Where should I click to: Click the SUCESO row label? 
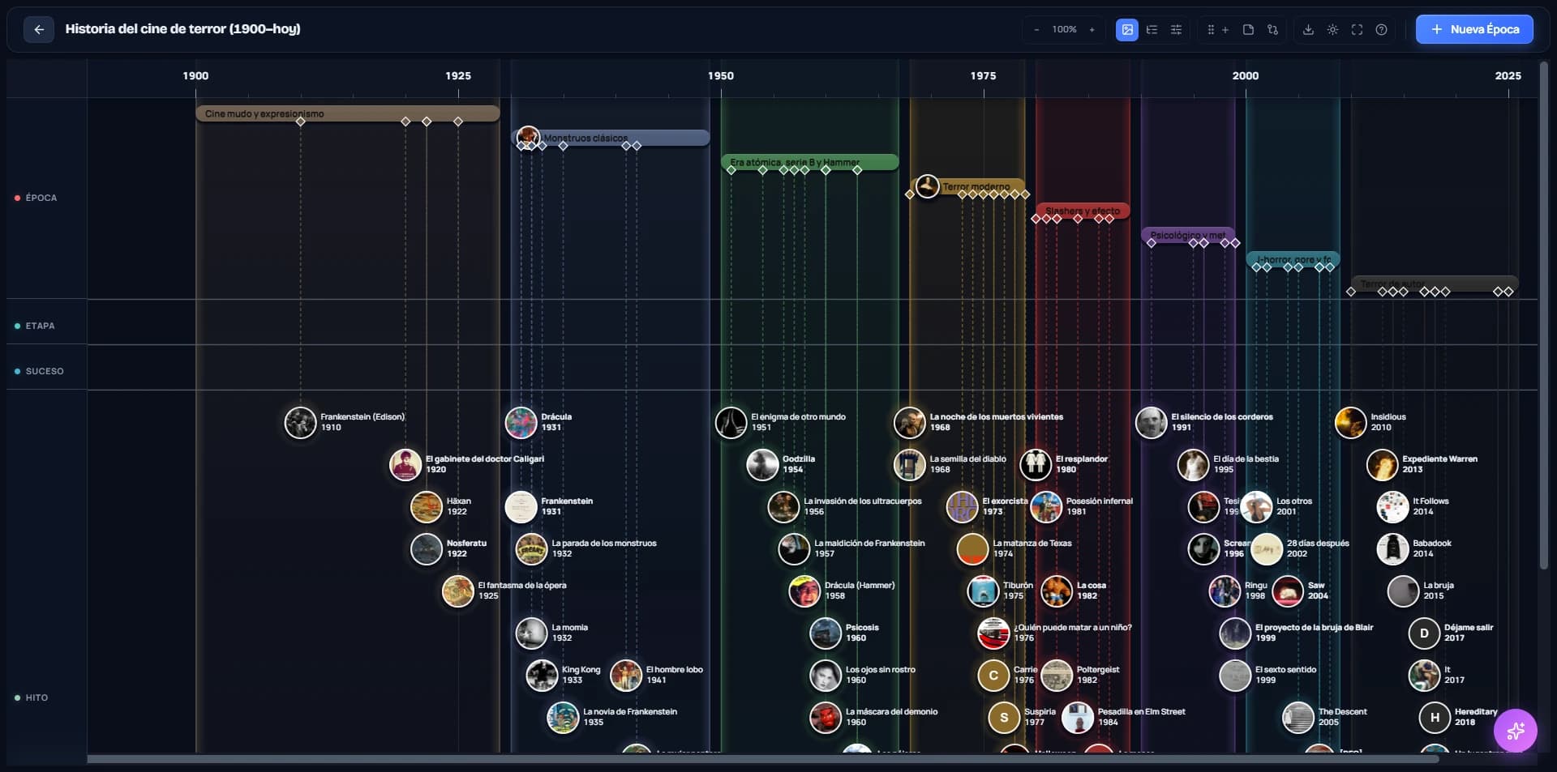point(45,371)
